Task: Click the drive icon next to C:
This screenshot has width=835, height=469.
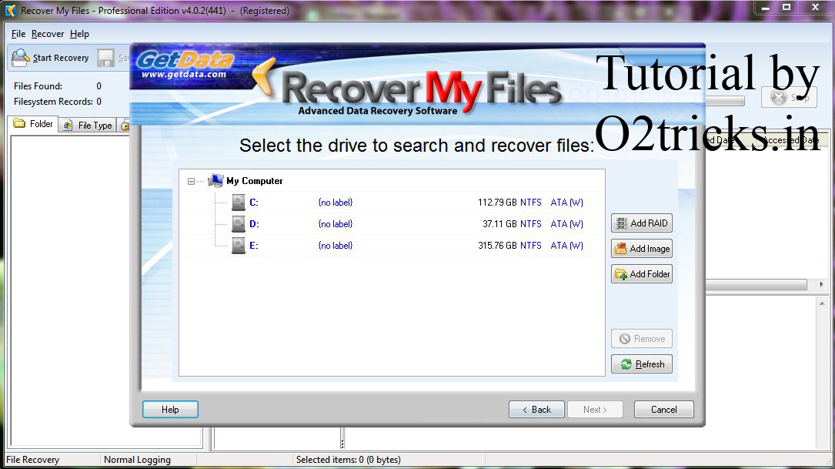Action: 239,202
